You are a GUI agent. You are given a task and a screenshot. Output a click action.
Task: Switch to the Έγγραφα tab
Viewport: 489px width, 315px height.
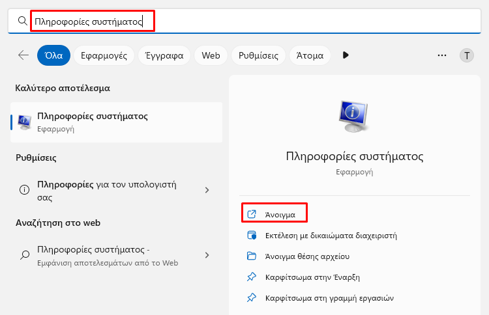[x=164, y=55]
